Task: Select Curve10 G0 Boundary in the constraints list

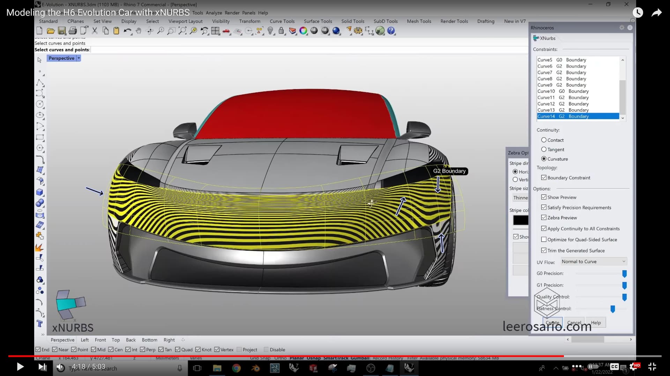Action: pyautogui.click(x=578, y=91)
